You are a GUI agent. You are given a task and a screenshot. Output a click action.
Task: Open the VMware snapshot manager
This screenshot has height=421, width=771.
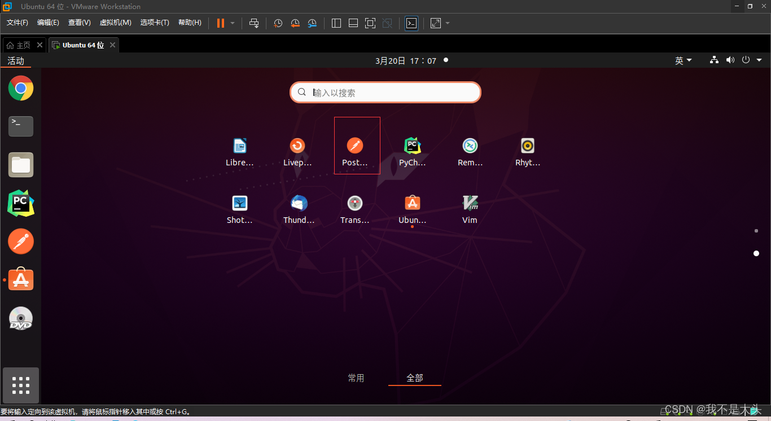pos(312,23)
